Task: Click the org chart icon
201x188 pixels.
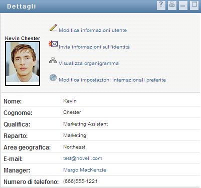Action: click(x=53, y=60)
